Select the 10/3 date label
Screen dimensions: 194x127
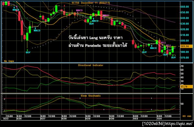pos(135,119)
